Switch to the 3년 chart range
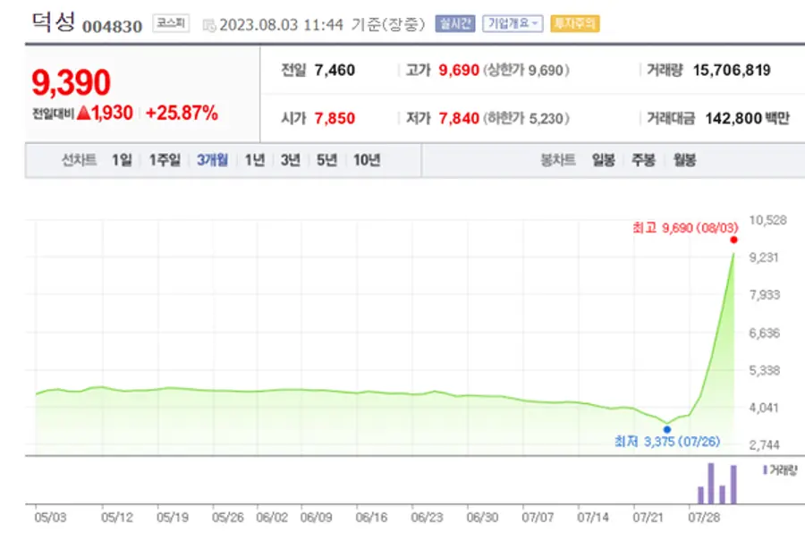The height and width of the screenshot is (549, 805). click(x=290, y=160)
